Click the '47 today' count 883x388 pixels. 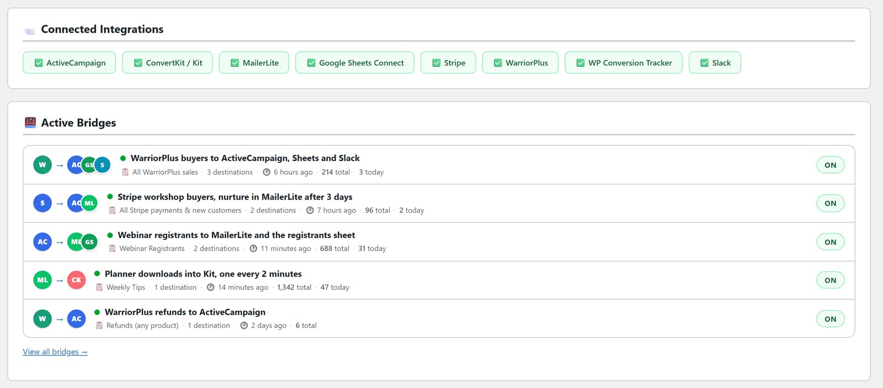point(335,287)
